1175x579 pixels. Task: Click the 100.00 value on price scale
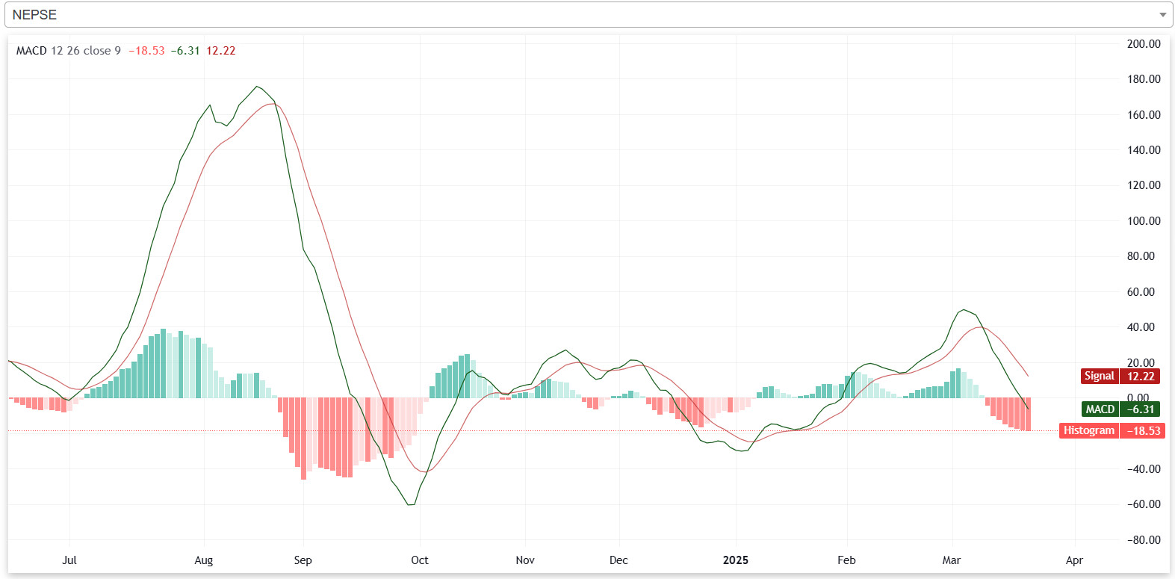click(x=1144, y=221)
